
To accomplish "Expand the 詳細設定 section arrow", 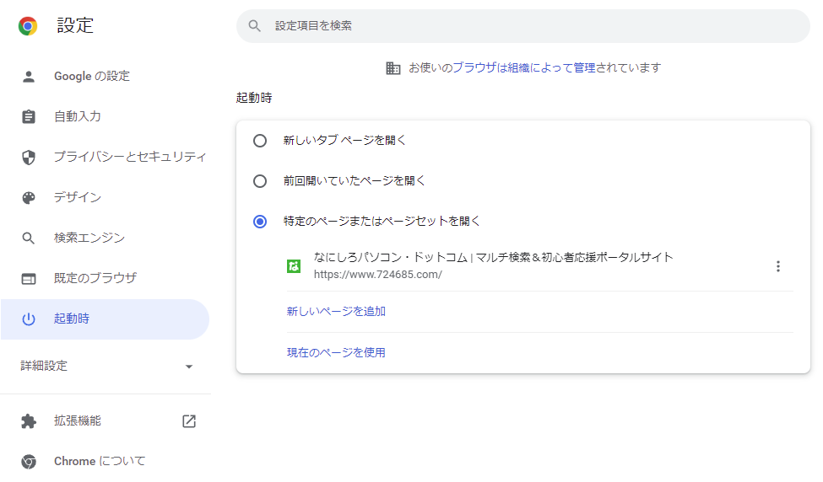I will pyautogui.click(x=189, y=367).
